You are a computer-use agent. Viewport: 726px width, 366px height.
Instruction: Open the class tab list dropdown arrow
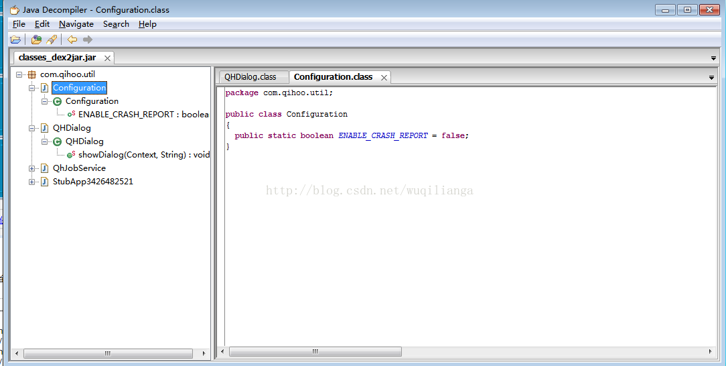pyautogui.click(x=712, y=77)
